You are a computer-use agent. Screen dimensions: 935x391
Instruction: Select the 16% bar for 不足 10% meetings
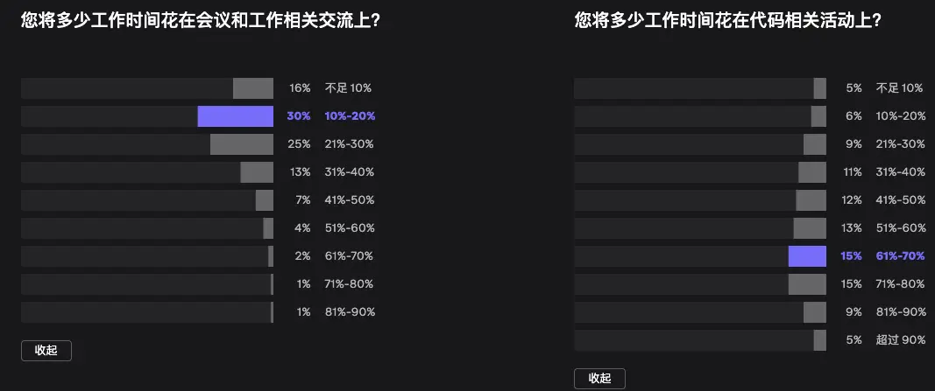tap(253, 88)
